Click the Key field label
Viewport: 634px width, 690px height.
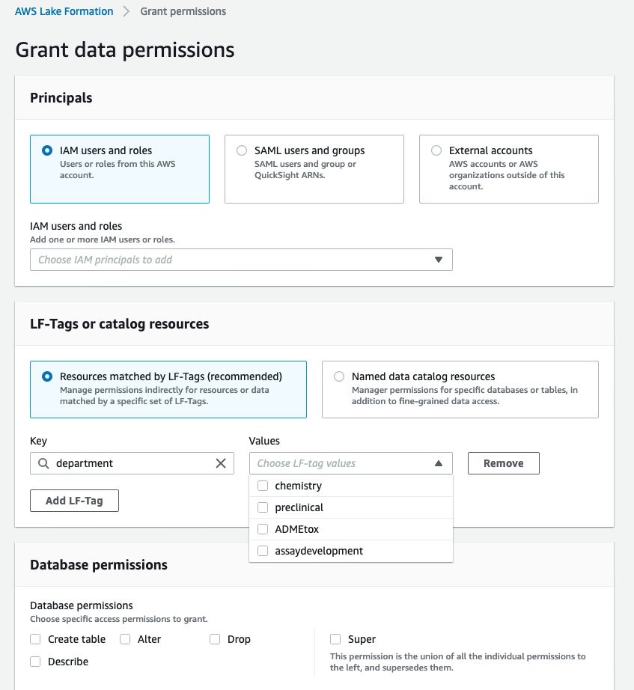click(x=38, y=441)
